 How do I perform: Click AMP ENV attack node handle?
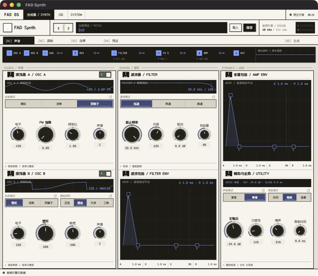point(231,95)
